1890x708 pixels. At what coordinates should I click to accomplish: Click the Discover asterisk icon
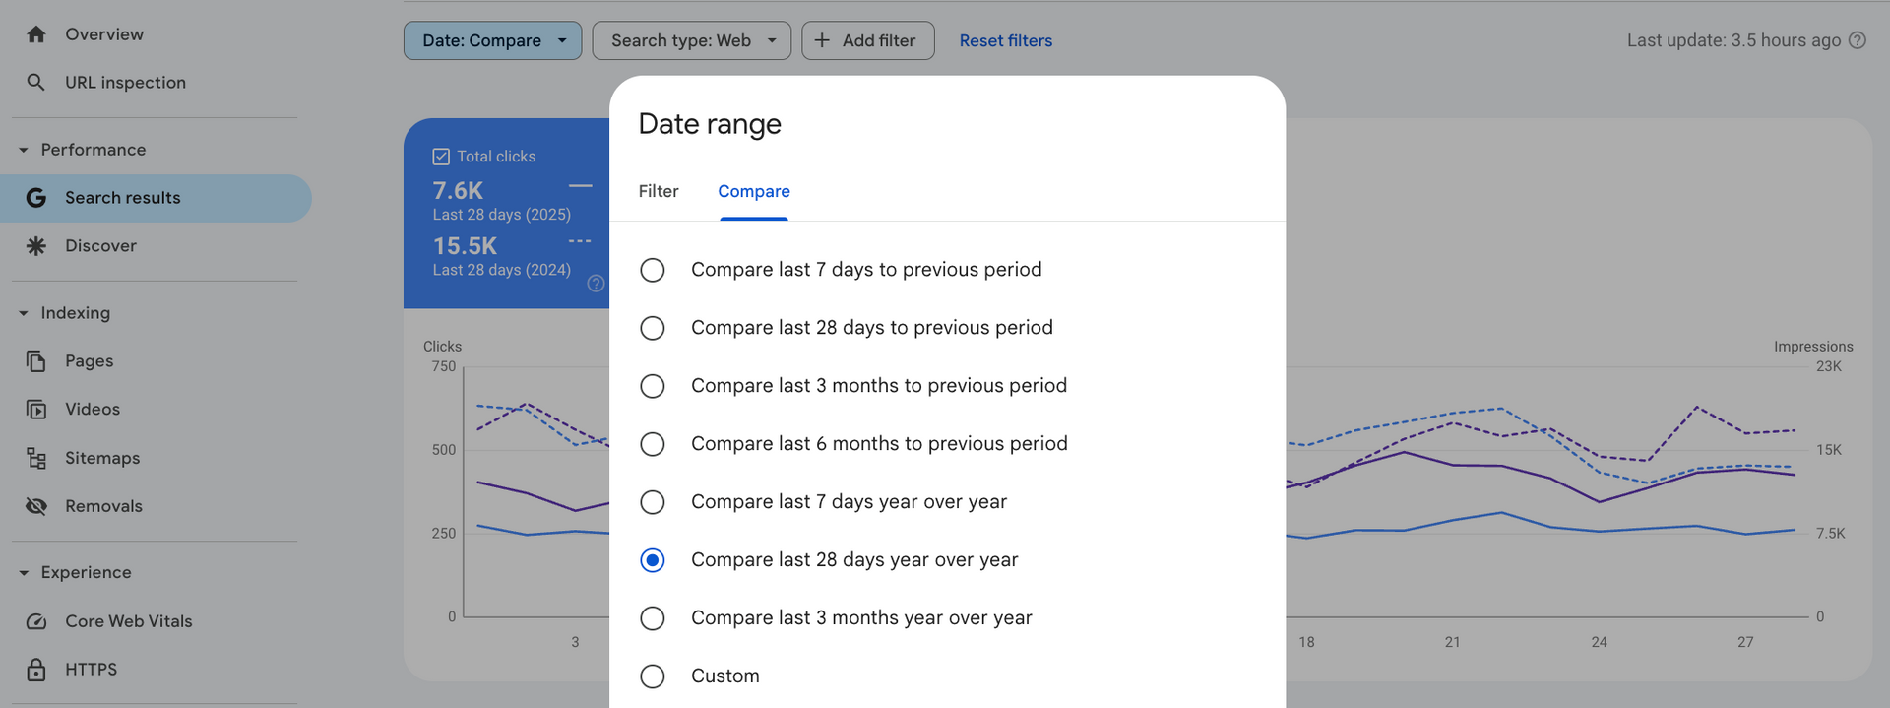tap(36, 246)
